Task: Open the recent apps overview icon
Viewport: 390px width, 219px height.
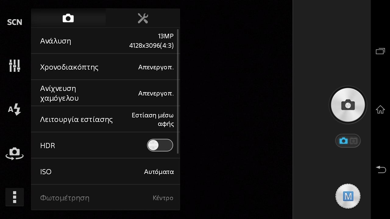Action: click(380, 51)
